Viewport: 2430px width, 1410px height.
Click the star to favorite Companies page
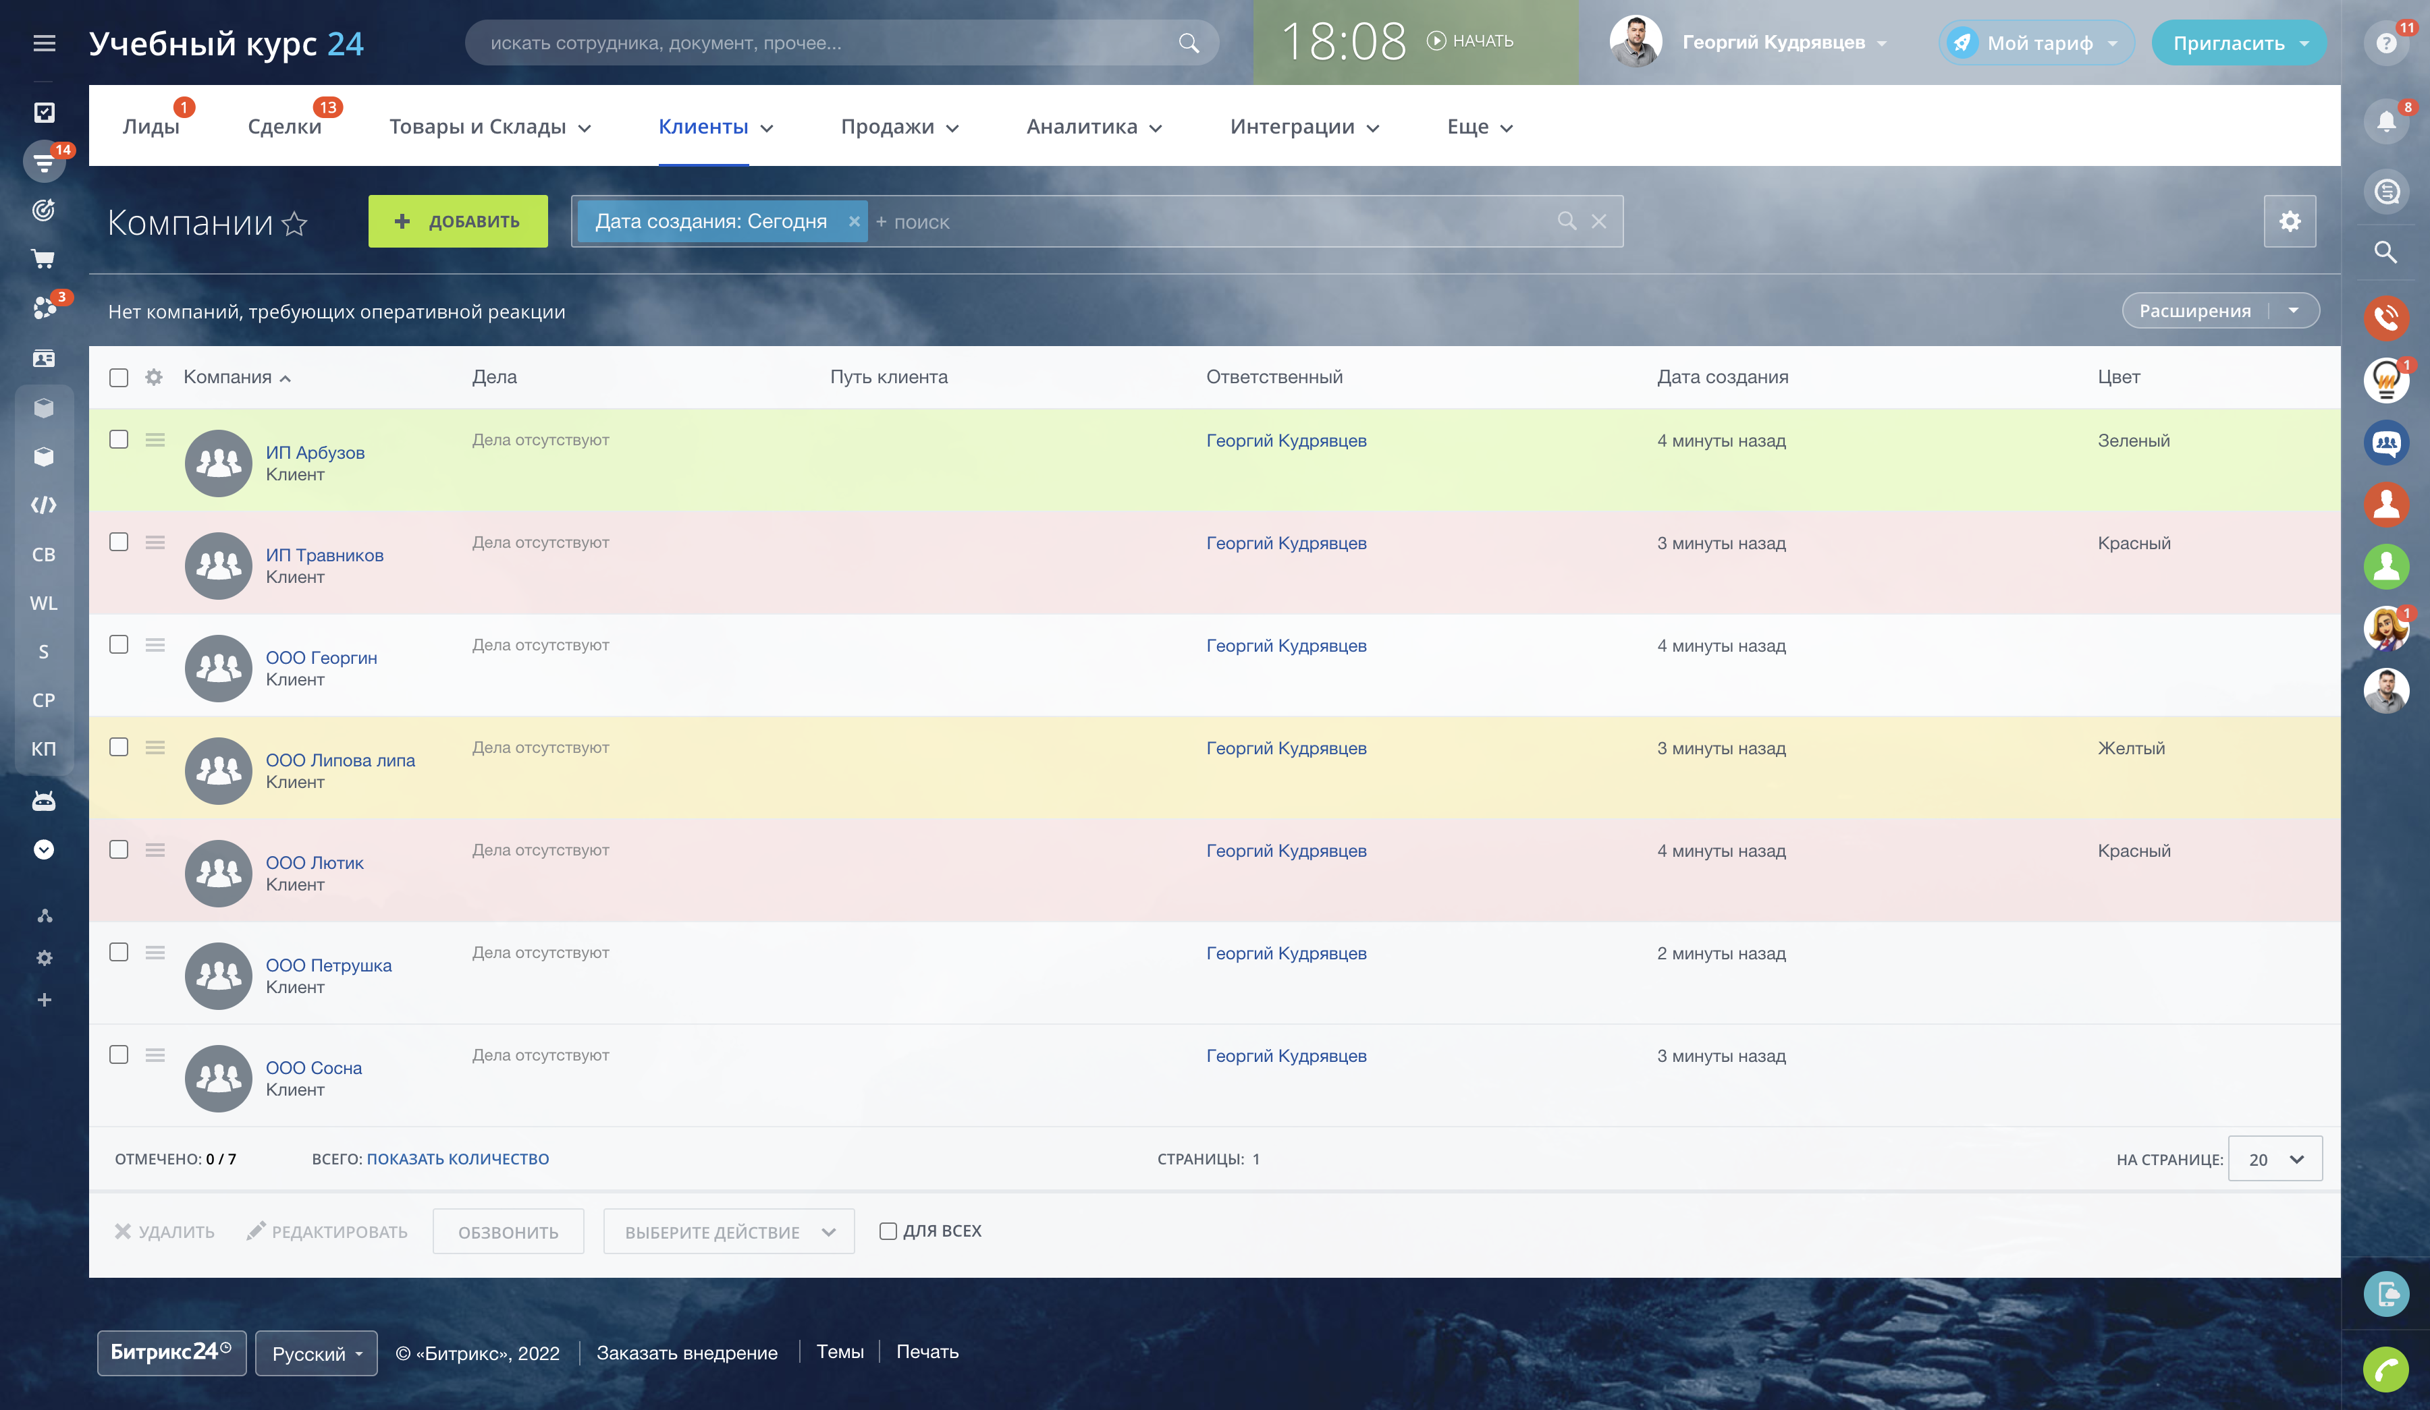pos(295,223)
